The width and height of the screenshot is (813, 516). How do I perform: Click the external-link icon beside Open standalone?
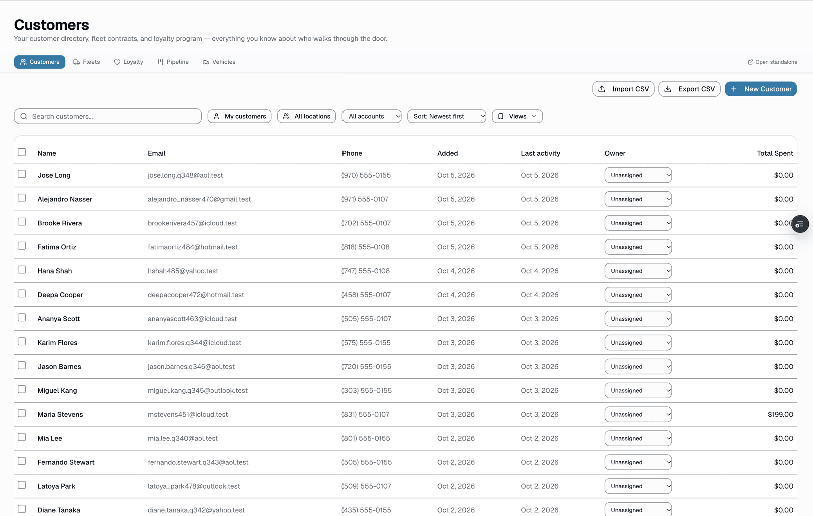point(750,62)
